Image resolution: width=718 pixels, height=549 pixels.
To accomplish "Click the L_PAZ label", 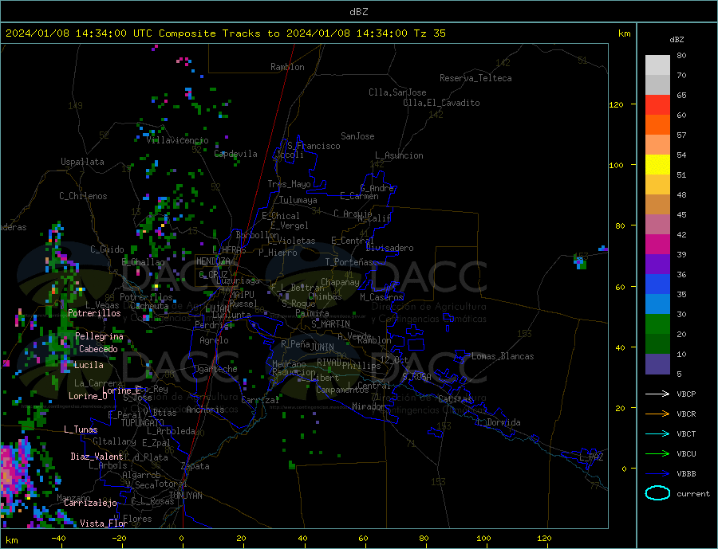I will tap(591, 457).
